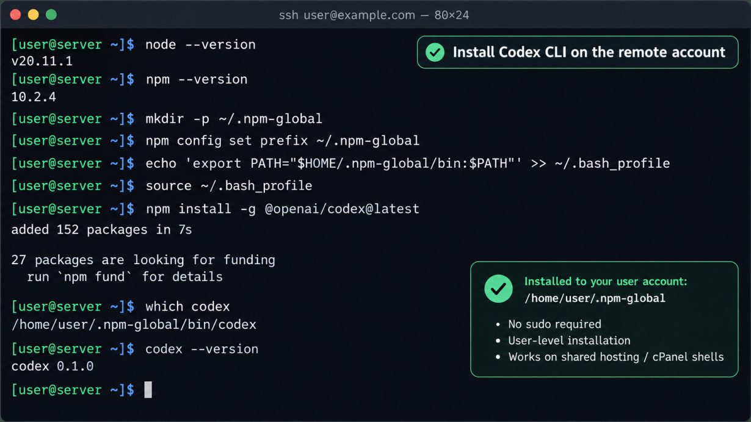Click the green maximize window button

tap(51, 15)
